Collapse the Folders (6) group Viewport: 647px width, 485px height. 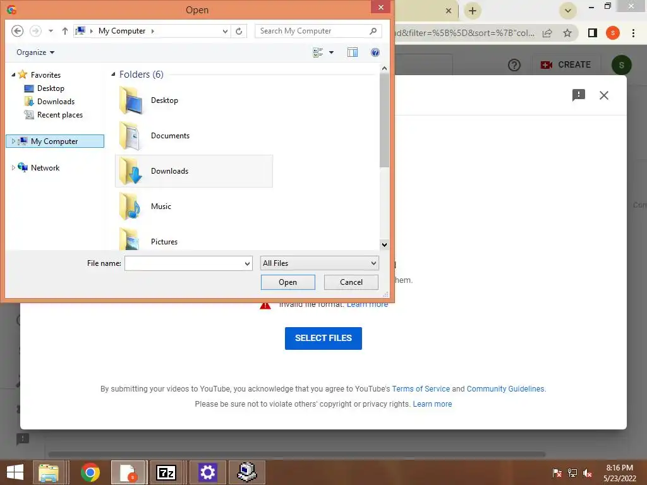click(x=113, y=75)
